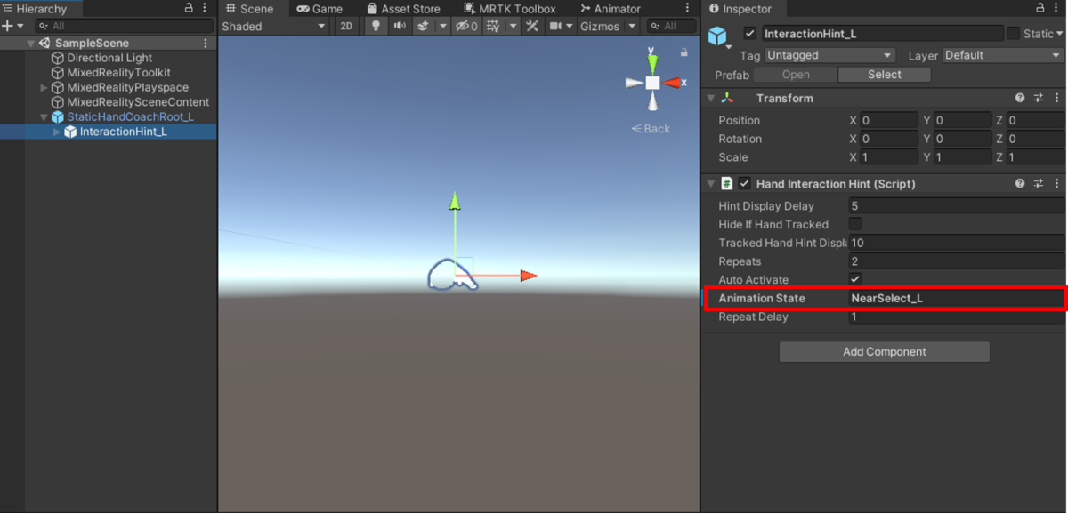Open Hand Interaction Hint presets icon
This screenshot has width=1068, height=513.
(x=1039, y=183)
